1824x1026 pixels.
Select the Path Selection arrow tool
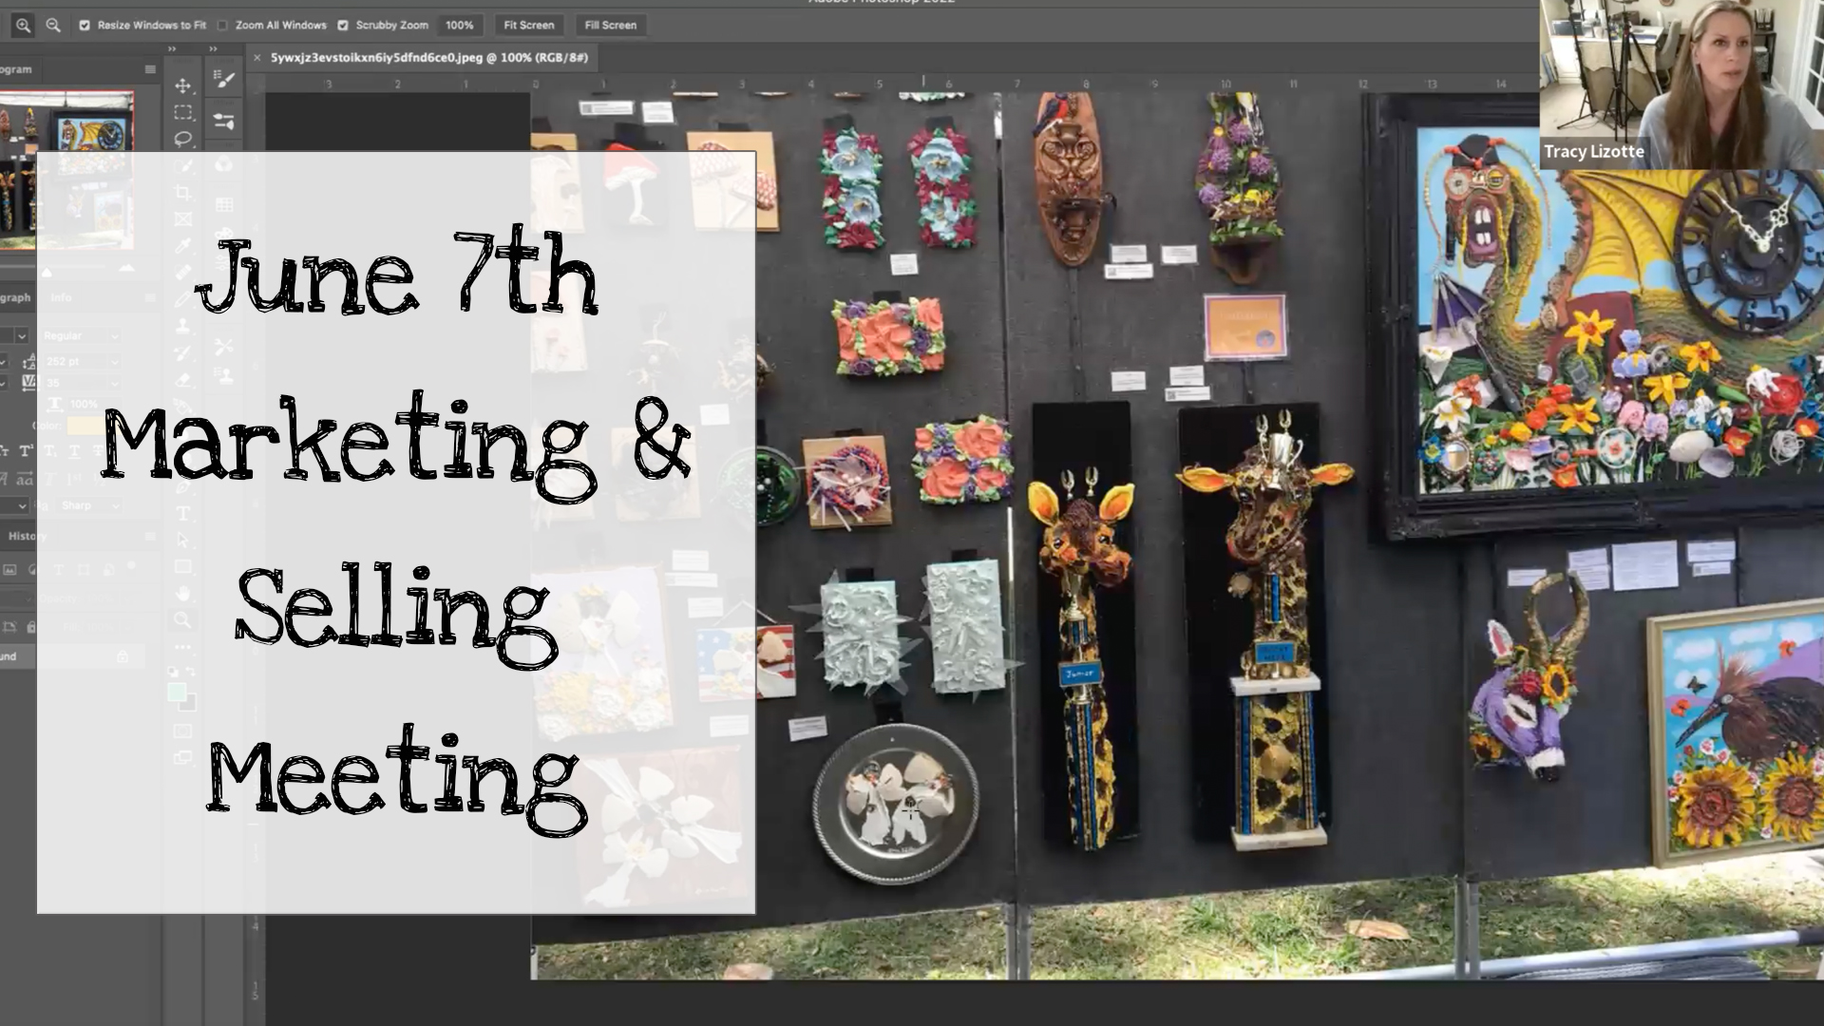tap(182, 540)
